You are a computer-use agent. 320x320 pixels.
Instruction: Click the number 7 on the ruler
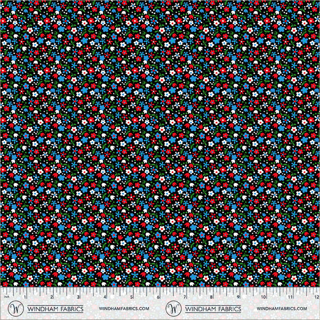coord(185,297)
